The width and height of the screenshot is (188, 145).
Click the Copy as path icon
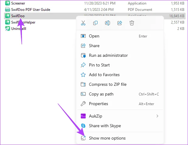point(83,94)
